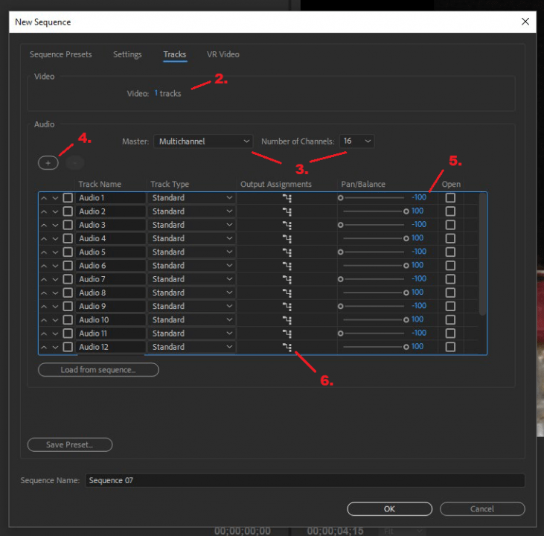Click Load from sequence button
Screen dimensions: 544x536
tap(98, 370)
